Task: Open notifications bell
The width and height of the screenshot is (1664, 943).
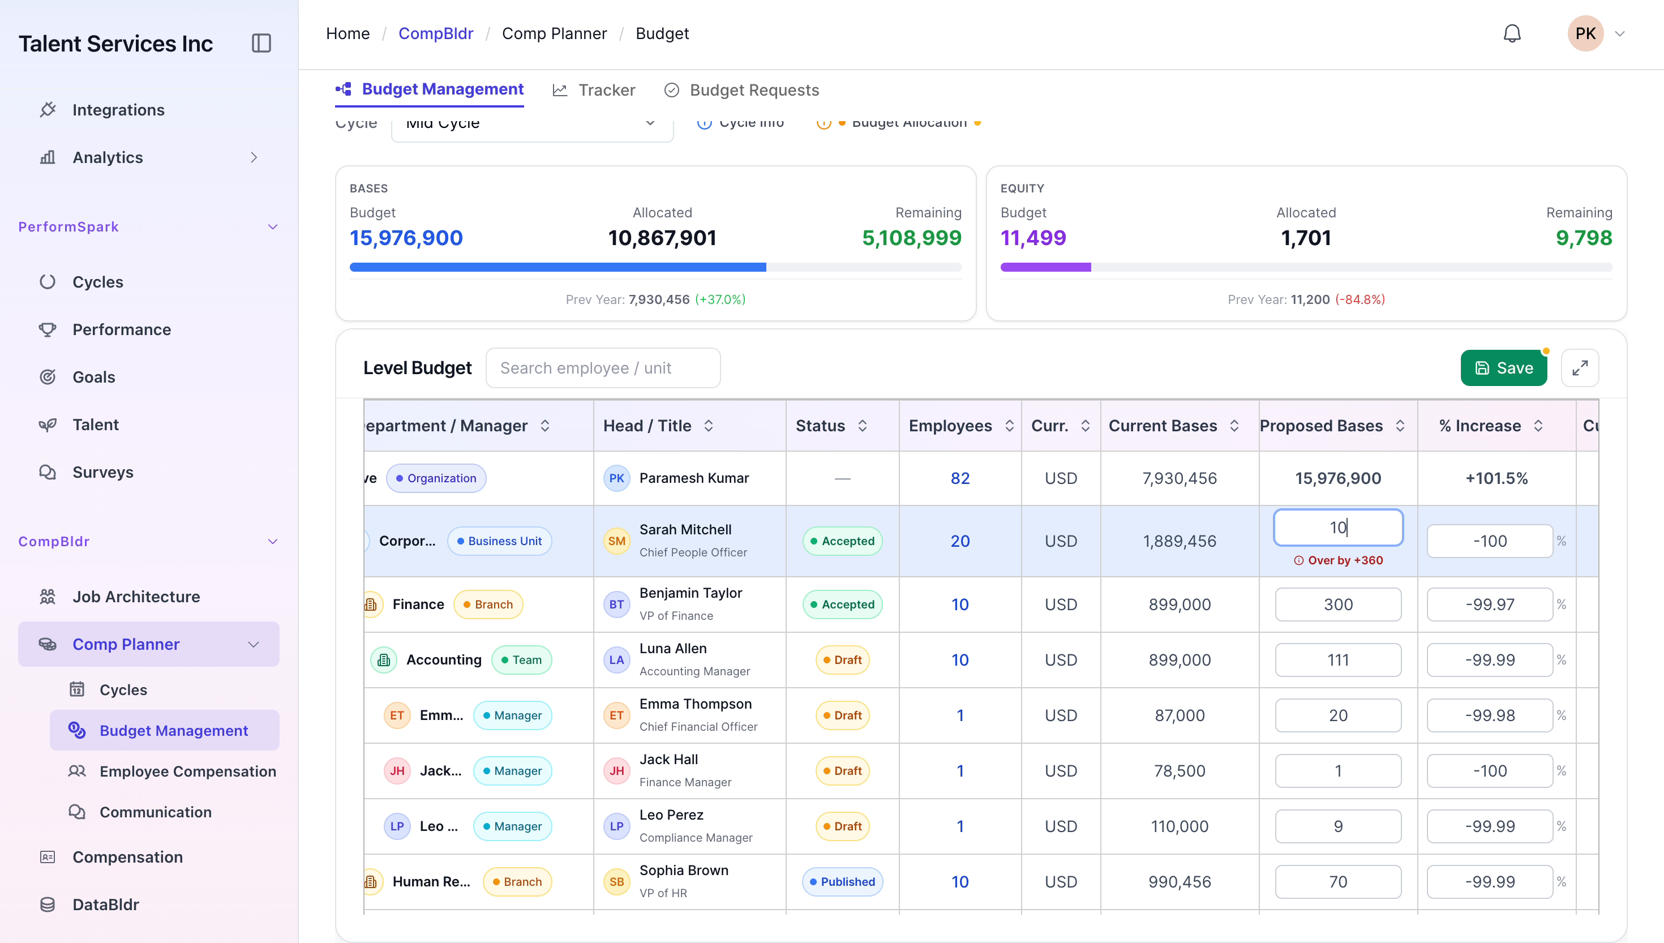Action: coord(1512,34)
